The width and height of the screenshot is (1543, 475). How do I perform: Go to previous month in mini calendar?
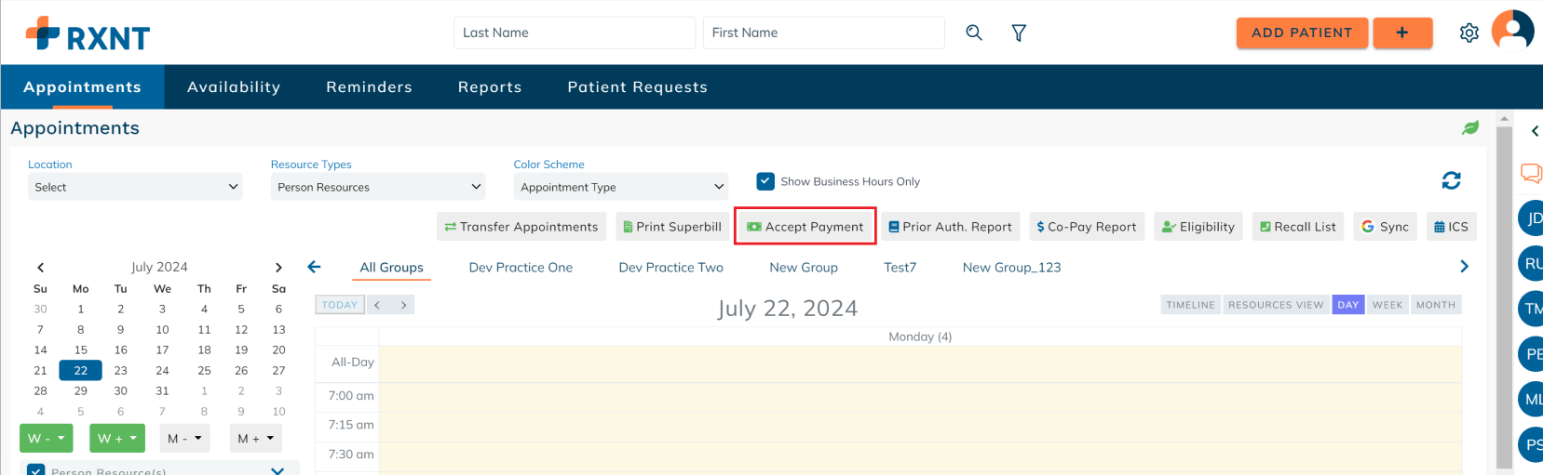pos(40,268)
